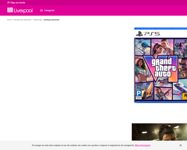Click the PS5 logo text on the cover
Image resolution: width=187 pixels, height=150 pixels.
point(152,34)
